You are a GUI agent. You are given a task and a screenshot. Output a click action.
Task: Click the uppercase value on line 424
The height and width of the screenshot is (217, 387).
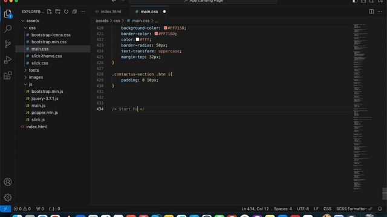(169, 51)
